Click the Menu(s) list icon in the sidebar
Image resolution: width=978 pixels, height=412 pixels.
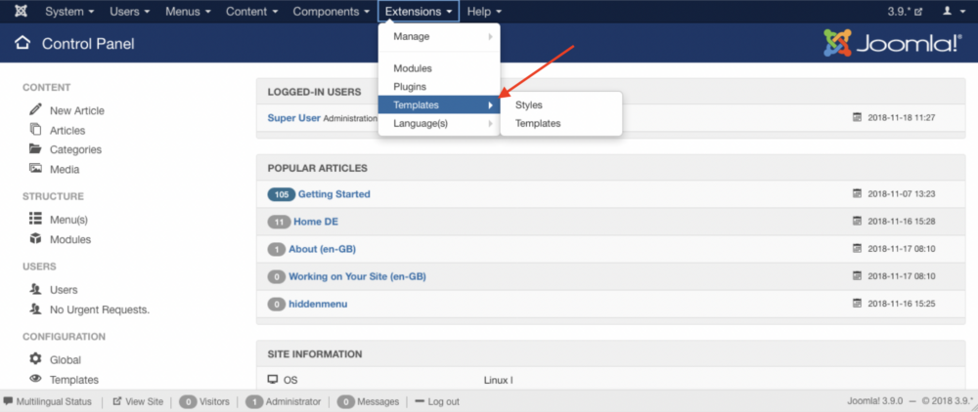(36, 220)
